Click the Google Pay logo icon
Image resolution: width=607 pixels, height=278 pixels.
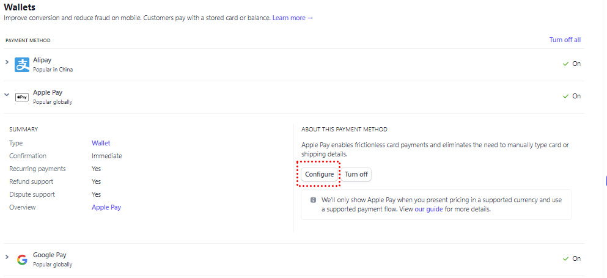point(22,260)
